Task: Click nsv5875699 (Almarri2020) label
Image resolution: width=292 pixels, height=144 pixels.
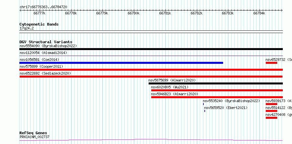Action: (172, 80)
